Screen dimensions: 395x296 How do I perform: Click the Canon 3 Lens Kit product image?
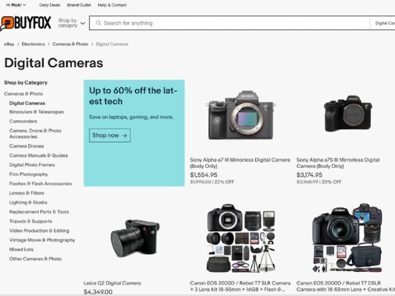tap(241, 238)
